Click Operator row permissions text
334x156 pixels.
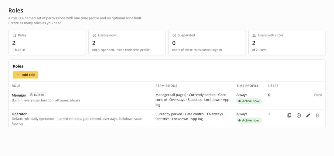click(x=190, y=116)
